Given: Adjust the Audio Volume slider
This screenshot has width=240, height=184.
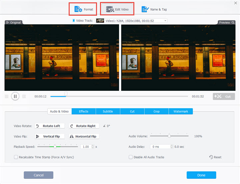Looking at the screenshot, I should click(x=169, y=136).
